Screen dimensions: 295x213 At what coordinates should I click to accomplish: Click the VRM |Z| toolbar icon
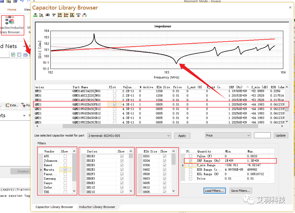pos(54,15)
